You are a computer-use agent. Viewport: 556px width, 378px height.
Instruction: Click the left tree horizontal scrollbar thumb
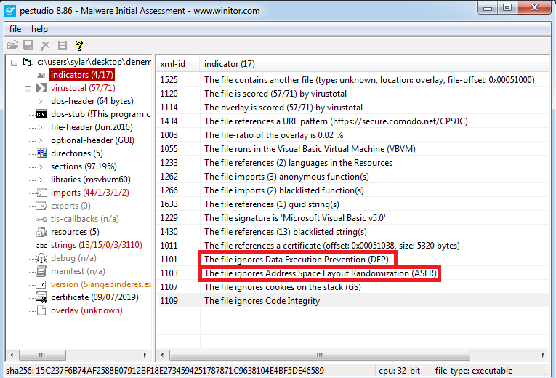coord(42,355)
